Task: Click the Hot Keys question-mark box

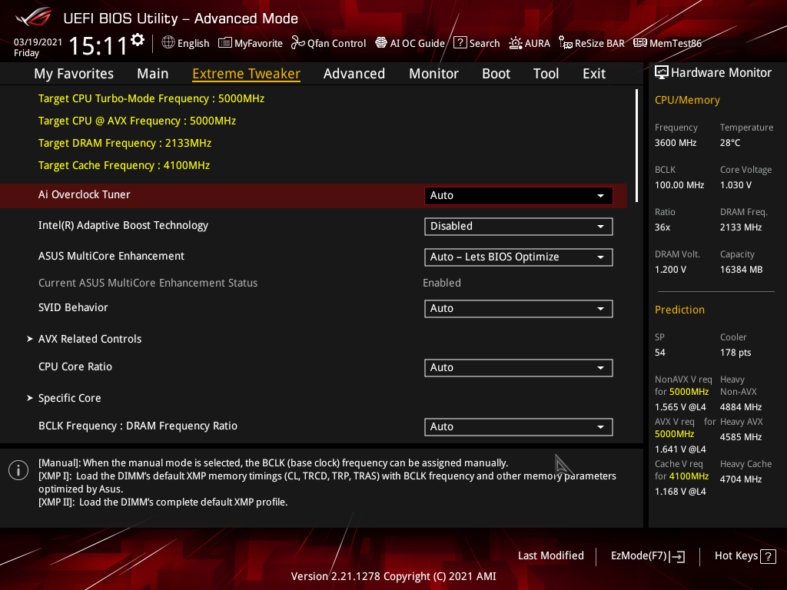Action: click(x=768, y=556)
